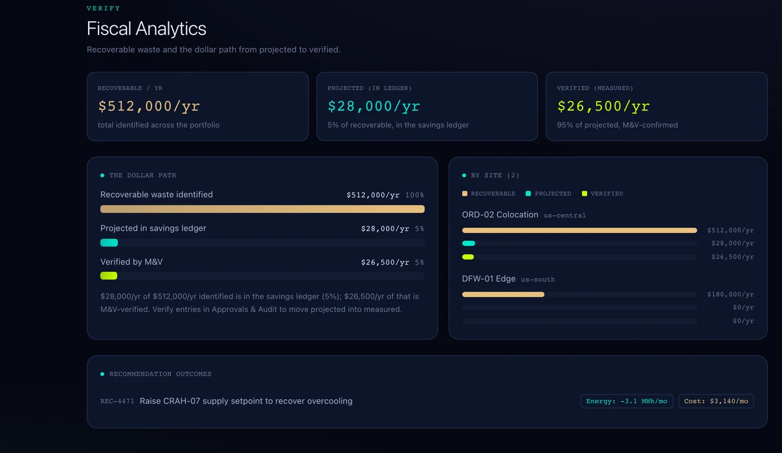This screenshot has height=453, width=782.
Task: Click the large $26,500/yr card value
Action: coord(603,106)
